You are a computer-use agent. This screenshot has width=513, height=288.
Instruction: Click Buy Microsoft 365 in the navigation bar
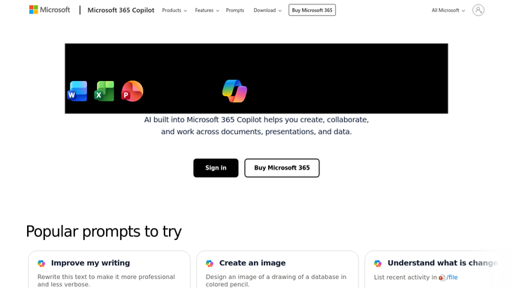click(x=312, y=10)
